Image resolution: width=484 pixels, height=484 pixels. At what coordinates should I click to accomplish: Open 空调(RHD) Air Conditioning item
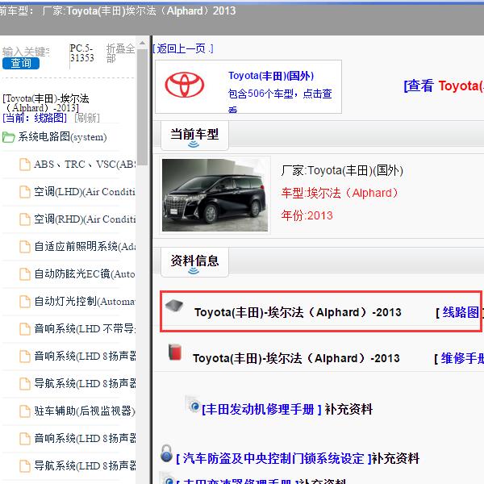(85, 219)
